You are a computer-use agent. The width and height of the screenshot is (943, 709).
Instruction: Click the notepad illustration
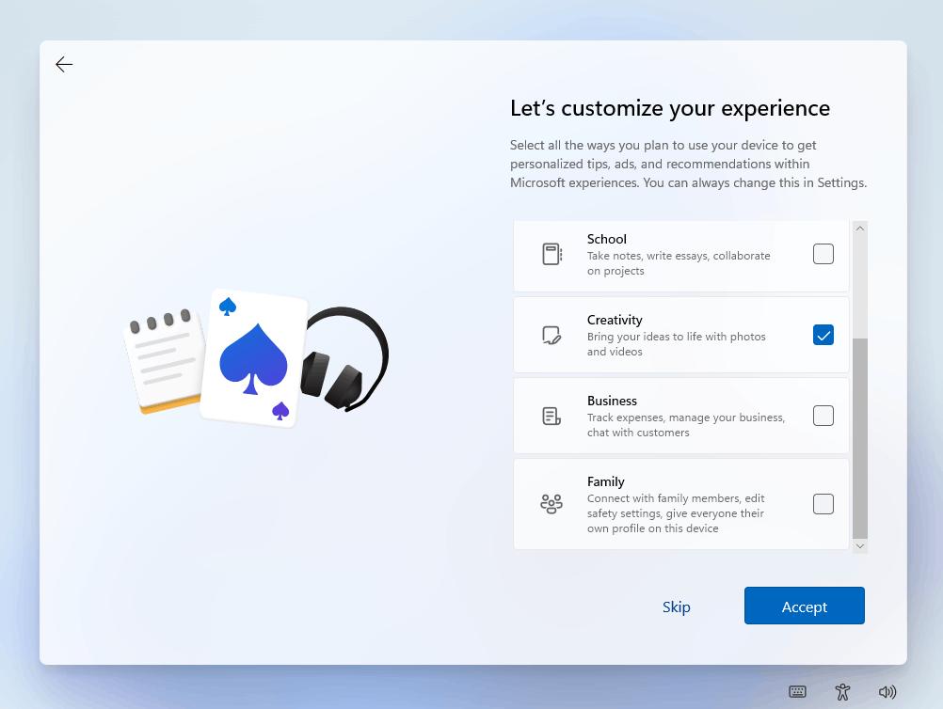click(x=164, y=362)
